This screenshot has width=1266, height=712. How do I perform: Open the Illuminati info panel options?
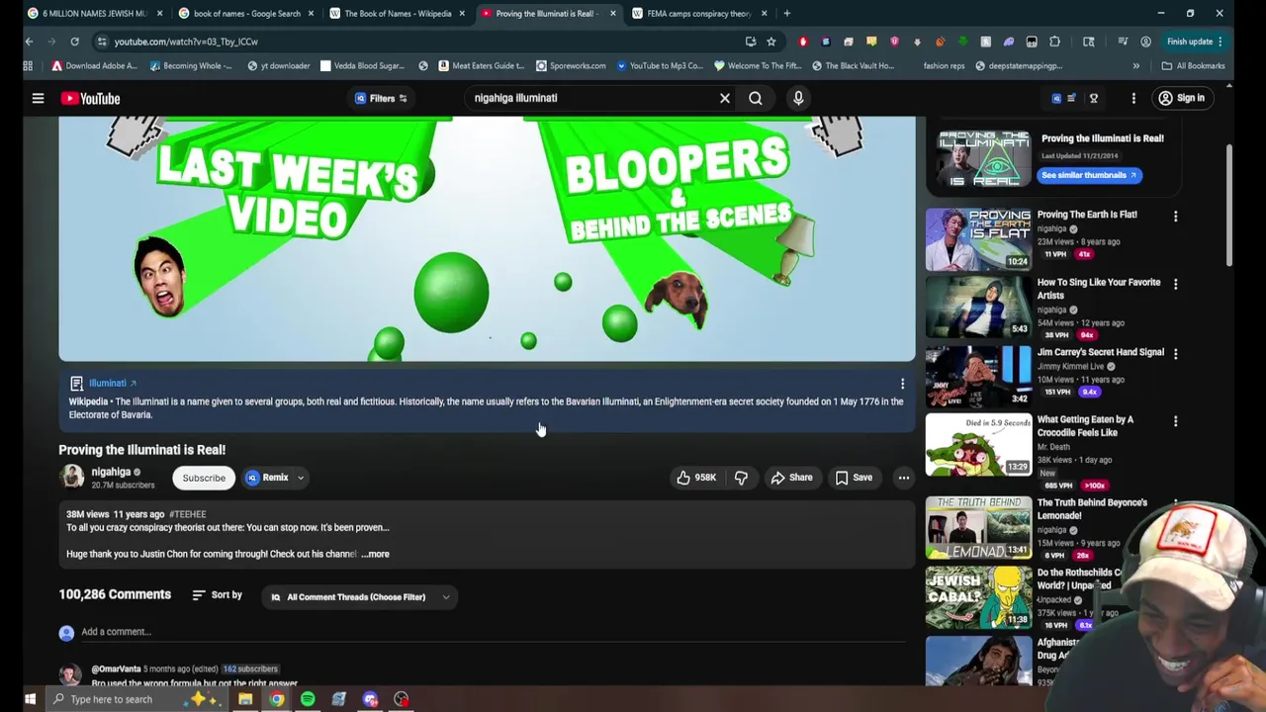pyautogui.click(x=902, y=384)
